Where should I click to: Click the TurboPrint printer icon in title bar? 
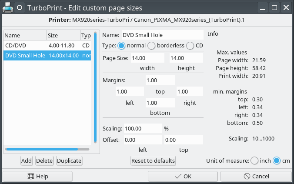(x=7, y=7)
